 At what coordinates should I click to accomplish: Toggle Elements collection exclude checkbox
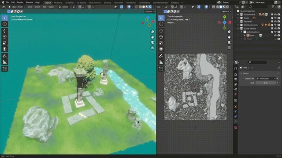(272, 22)
